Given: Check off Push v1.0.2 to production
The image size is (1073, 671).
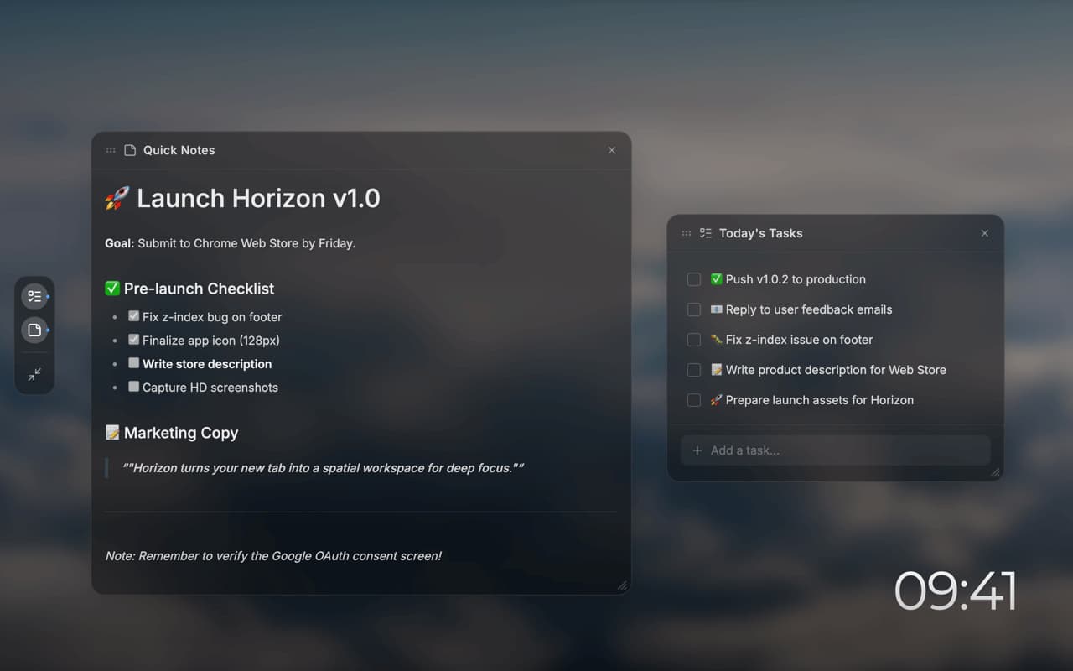Looking at the screenshot, I should click(x=694, y=279).
